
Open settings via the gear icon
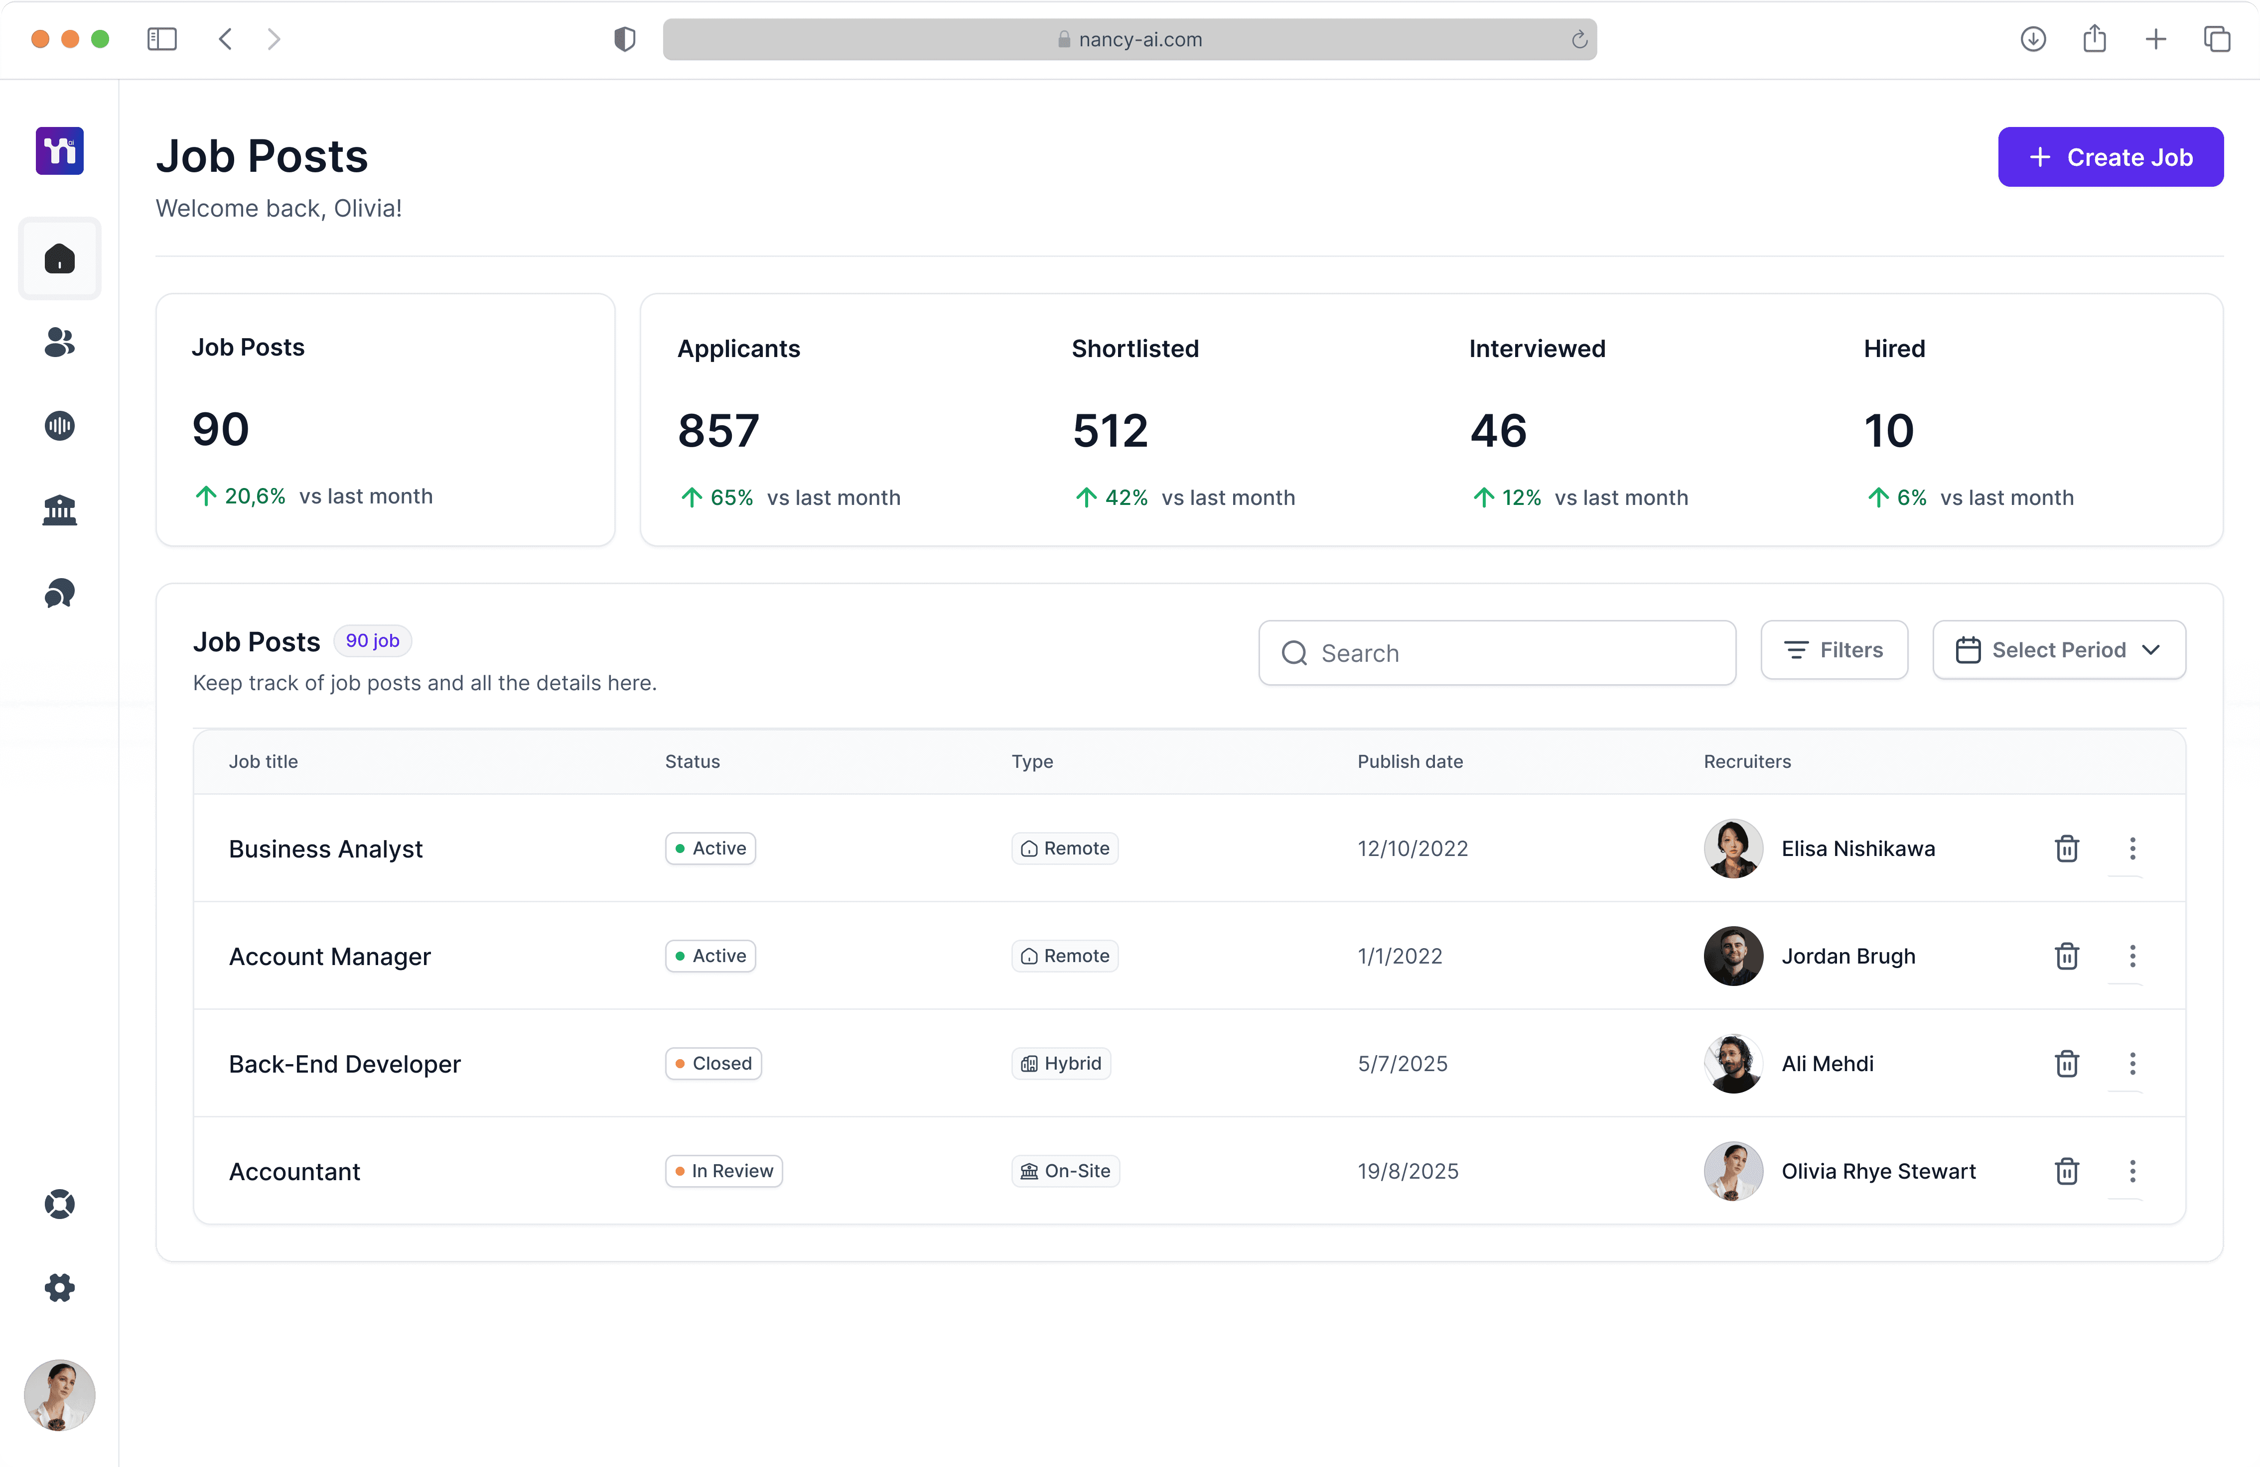[x=59, y=1287]
